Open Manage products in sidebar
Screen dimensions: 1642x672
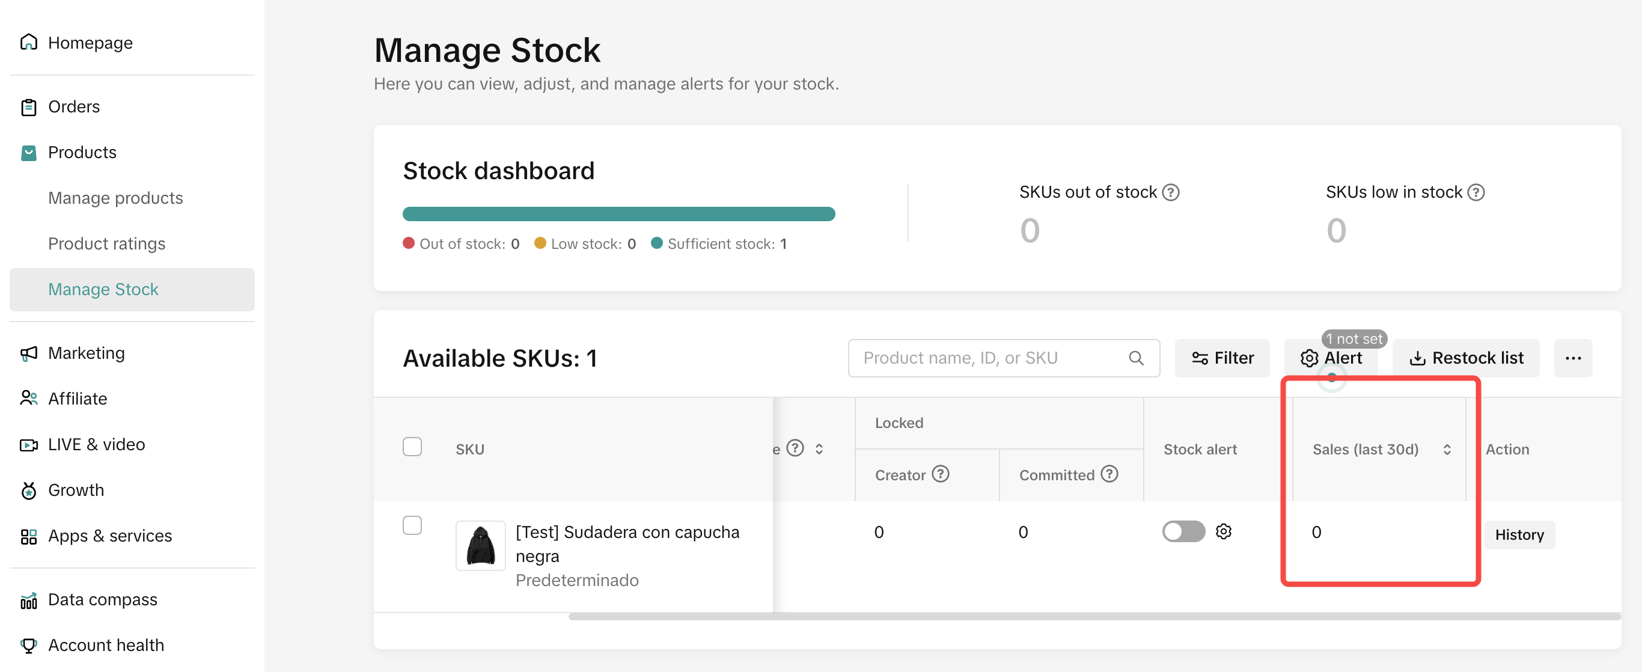tap(115, 198)
